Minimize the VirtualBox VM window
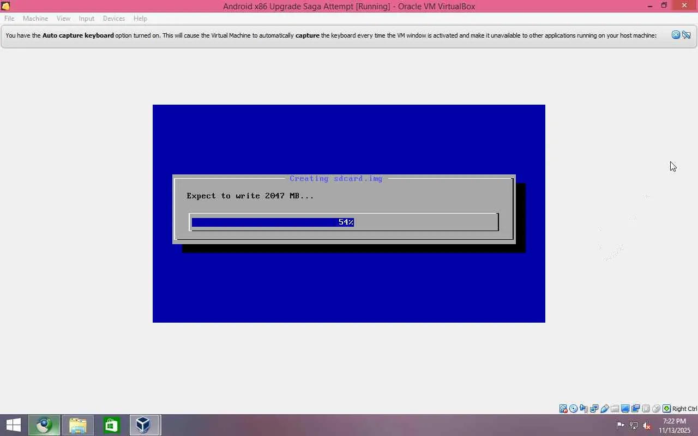This screenshot has height=436, width=698. (x=650, y=6)
